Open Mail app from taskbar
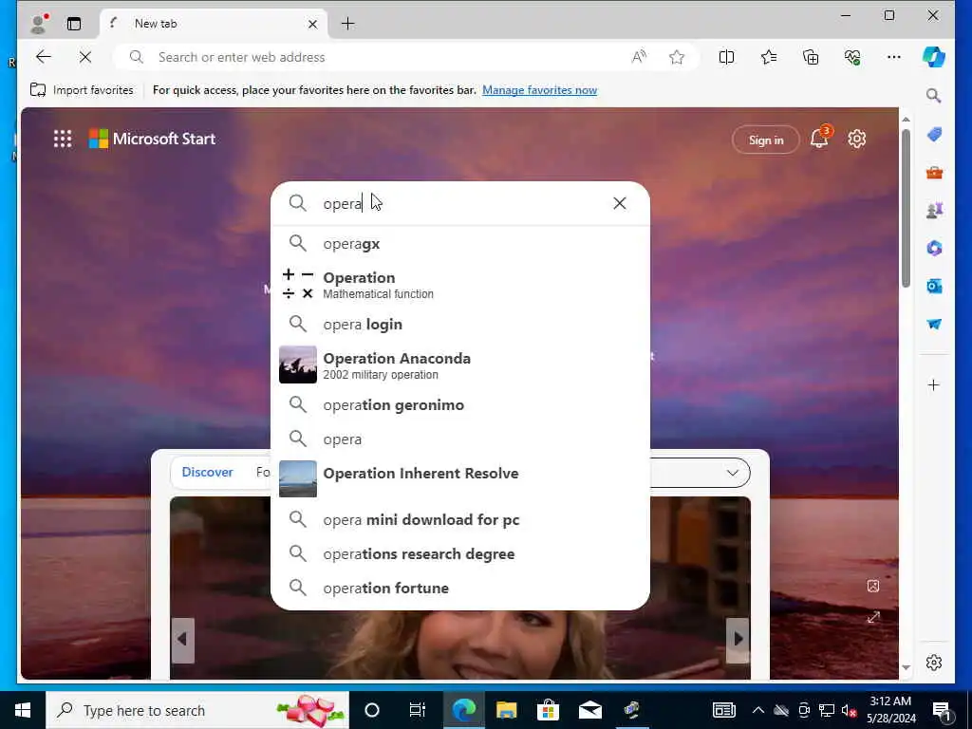The width and height of the screenshot is (972, 729). 589,710
